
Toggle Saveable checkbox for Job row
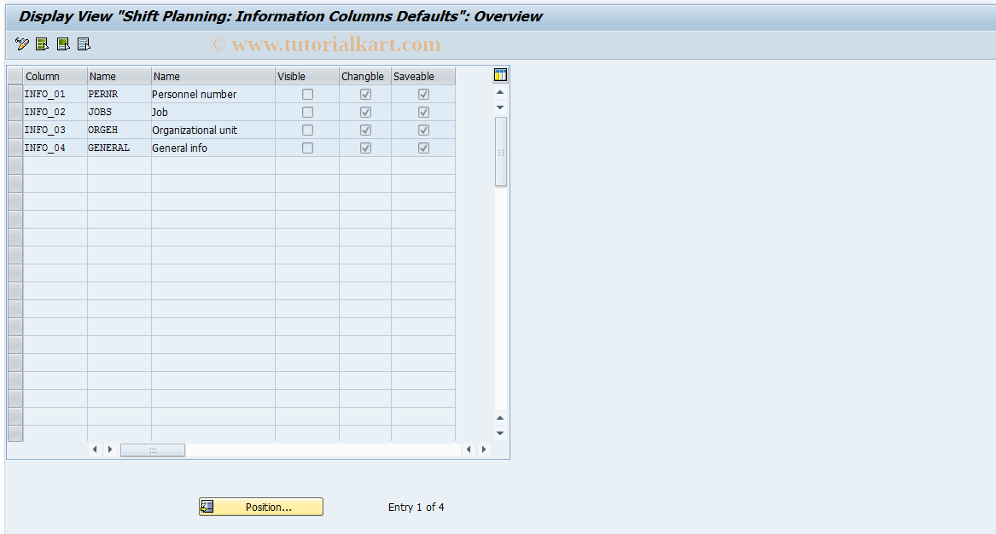pyautogui.click(x=423, y=113)
